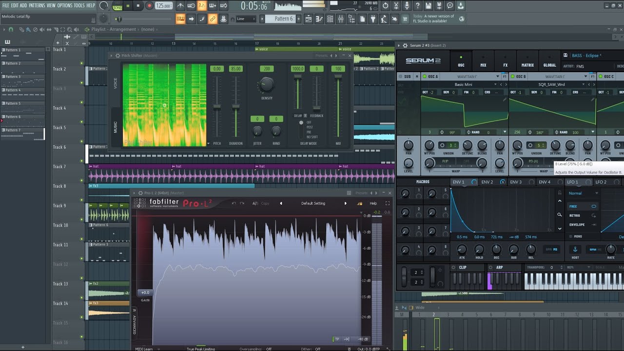The image size is (624, 351).
Task: Click the OSC A wavetable pencil edit icon
Action: pyautogui.click(x=505, y=99)
